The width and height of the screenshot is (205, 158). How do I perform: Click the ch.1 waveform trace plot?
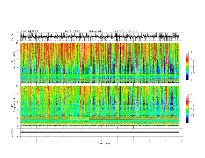pyautogui.click(x=100, y=37)
